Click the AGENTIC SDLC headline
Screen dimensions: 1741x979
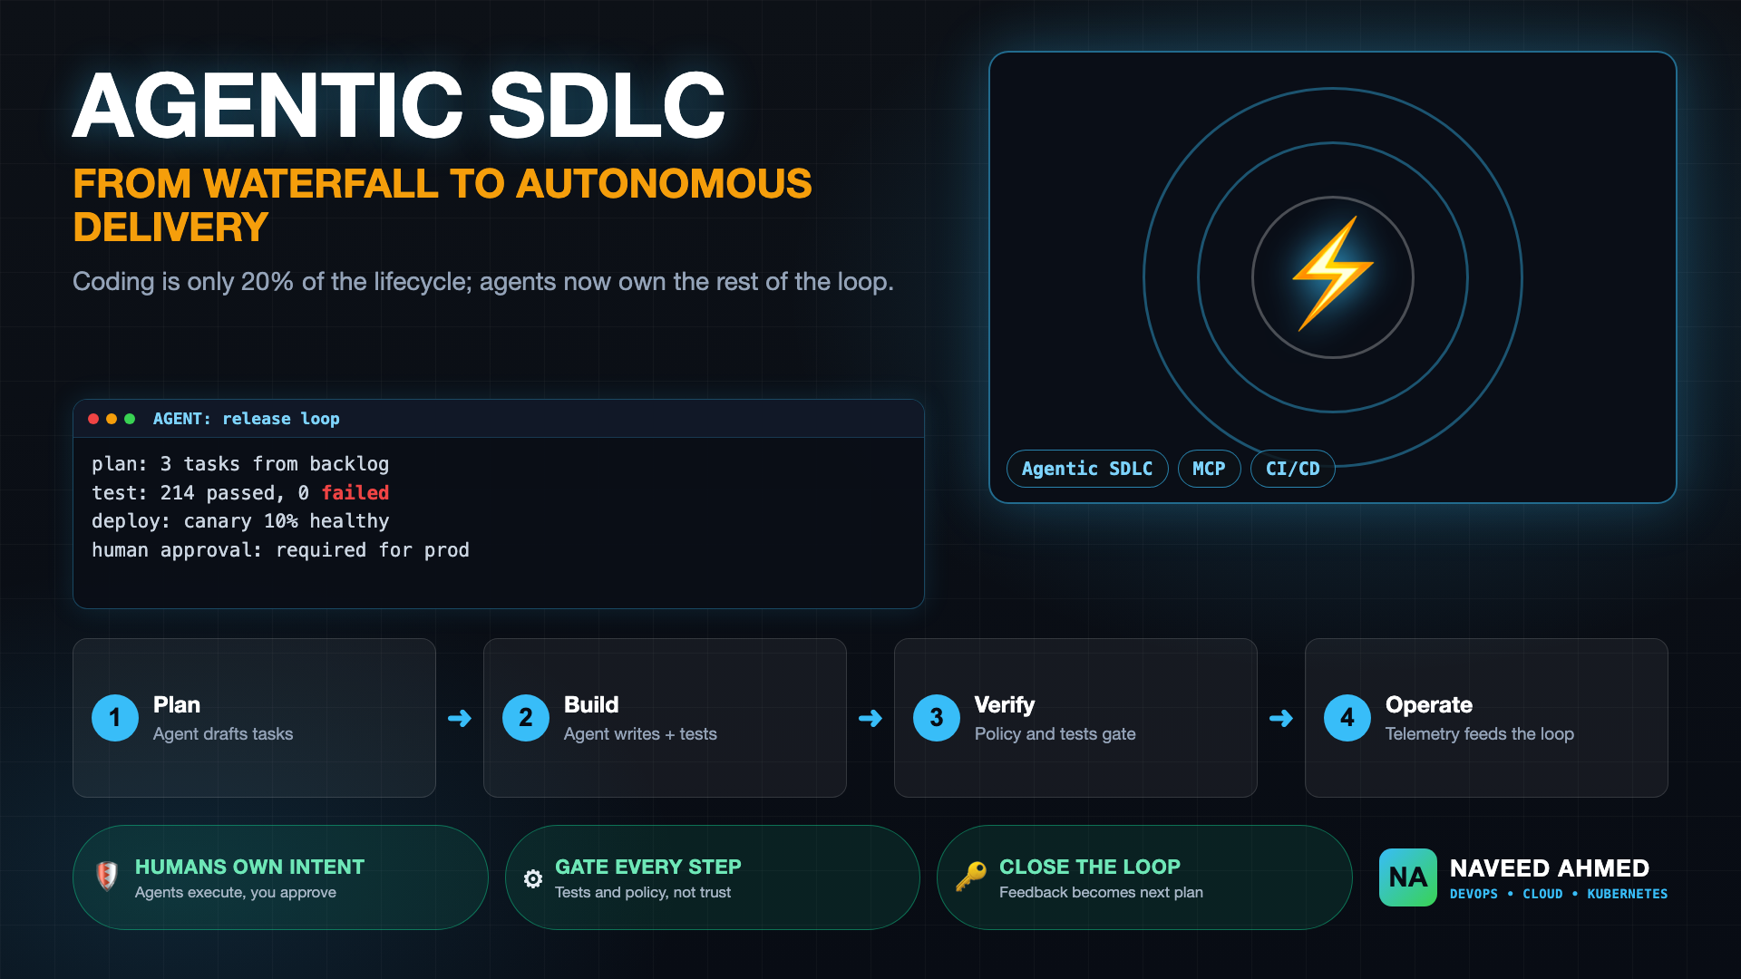(x=399, y=106)
